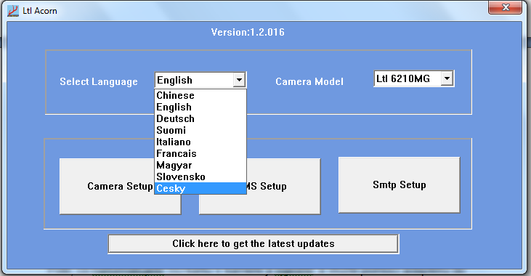This screenshot has height=276, width=531.
Task: Choose Francais from the language list
Action: 200,154
